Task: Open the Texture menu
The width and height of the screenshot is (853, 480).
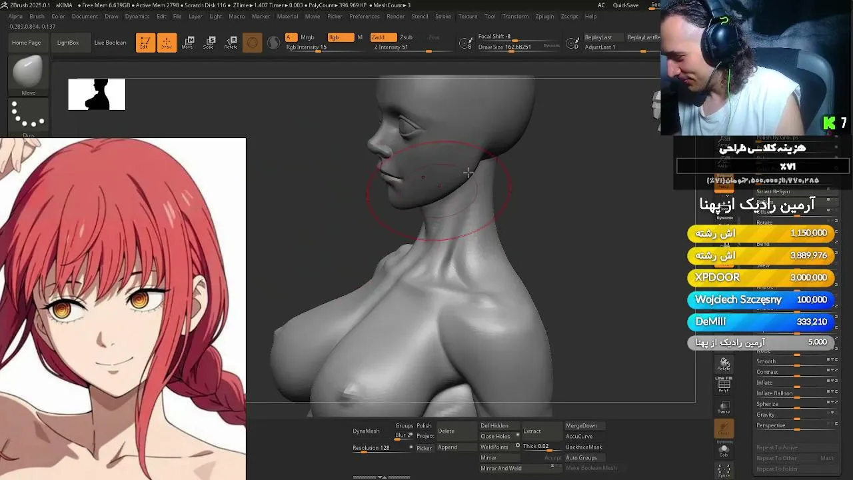Action: click(468, 16)
